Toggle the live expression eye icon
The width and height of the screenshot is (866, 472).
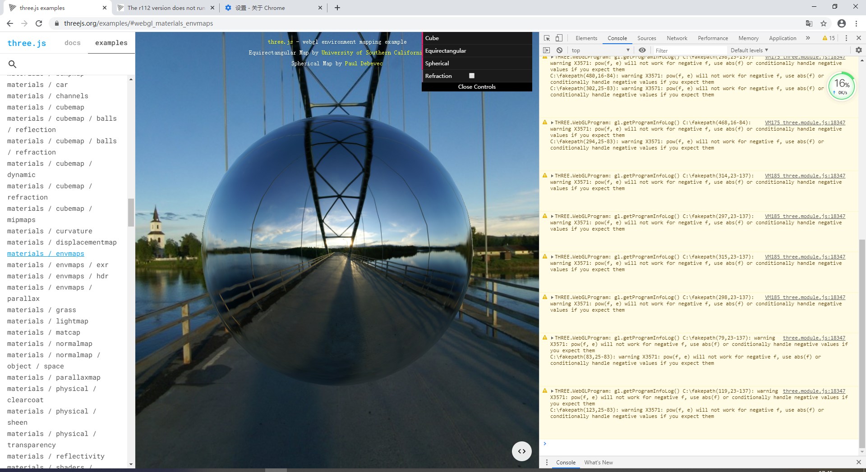[x=642, y=50]
